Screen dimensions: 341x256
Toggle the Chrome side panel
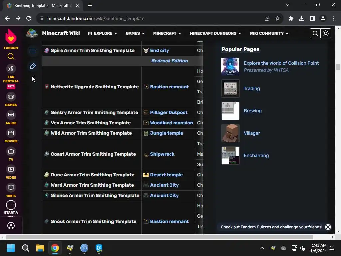(312, 19)
